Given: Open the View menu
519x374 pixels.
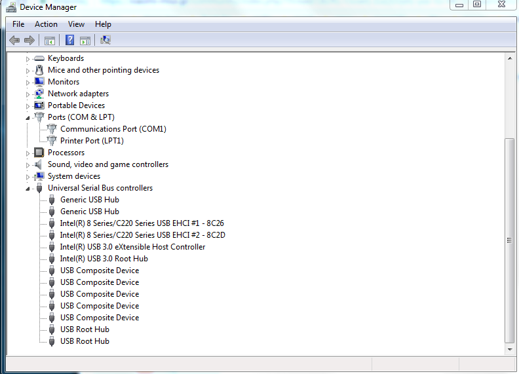Looking at the screenshot, I should coord(76,24).
